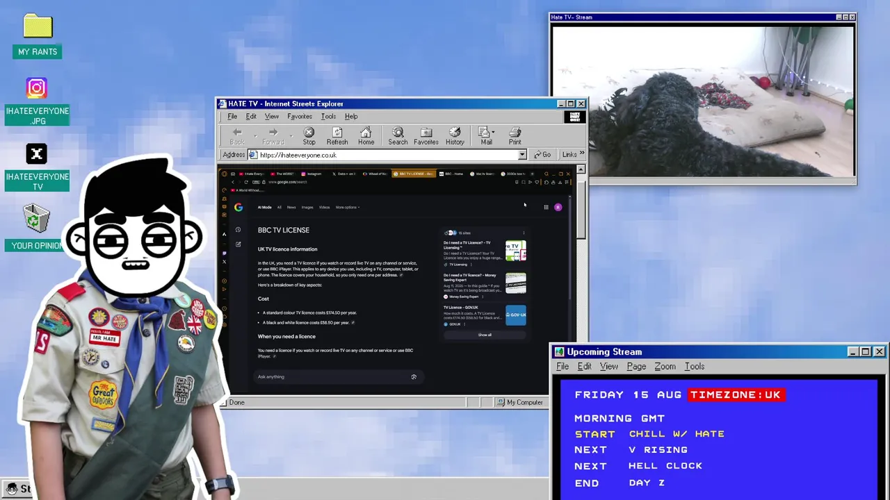Click the Print toolbar icon
Image resolution: width=890 pixels, height=500 pixels.
(x=515, y=135)
